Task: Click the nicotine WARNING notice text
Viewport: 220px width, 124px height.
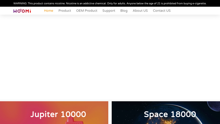Action: point(110,3)
